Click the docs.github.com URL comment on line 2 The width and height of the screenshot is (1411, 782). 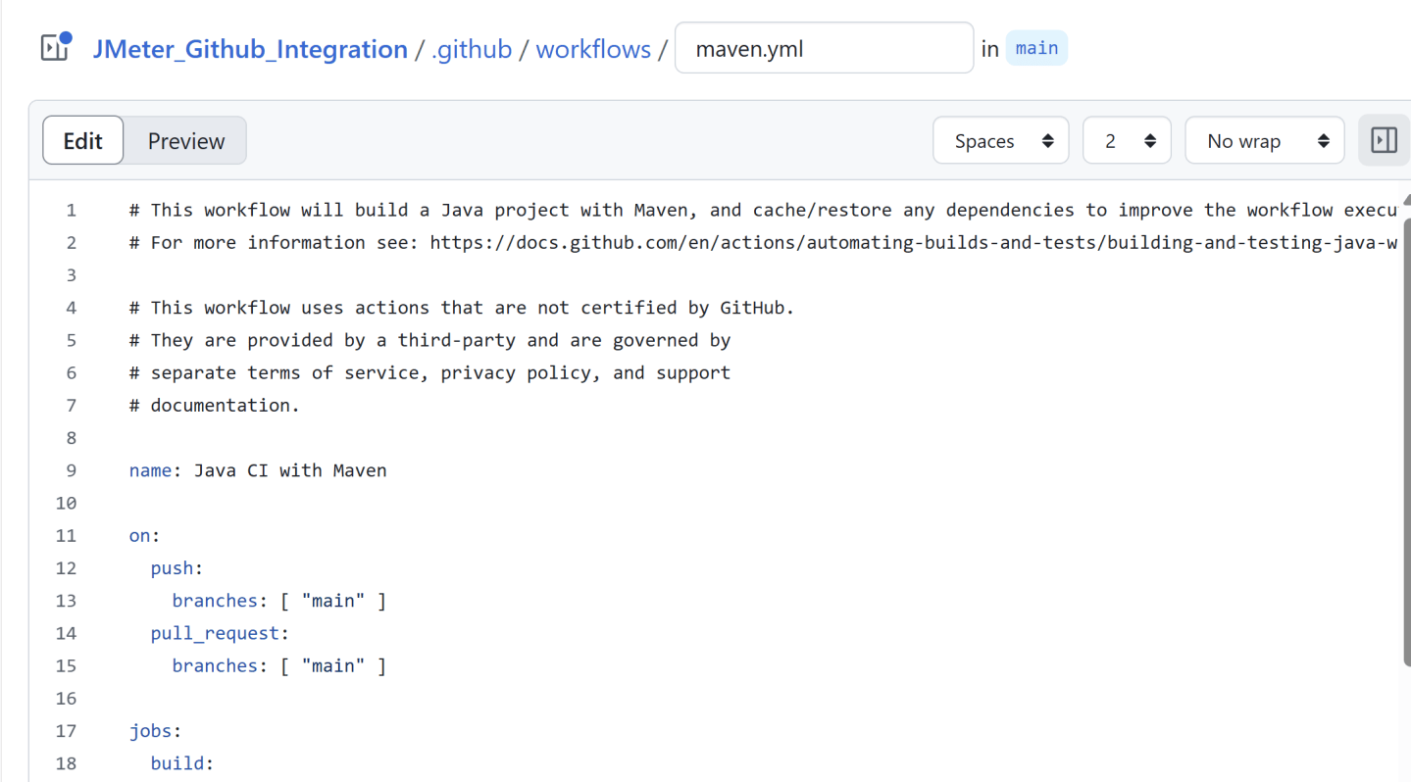pyautogui.click(x=763, y=242)
